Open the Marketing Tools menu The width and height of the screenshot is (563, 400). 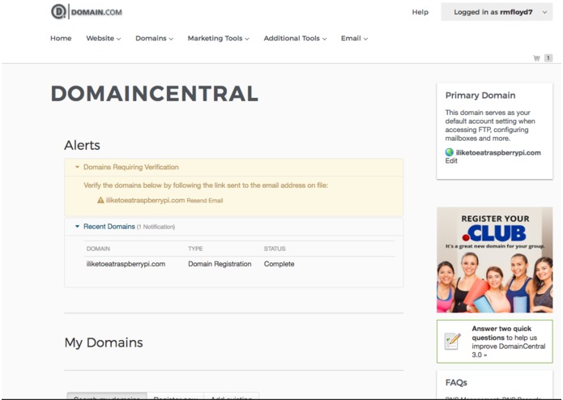point(218,38)
